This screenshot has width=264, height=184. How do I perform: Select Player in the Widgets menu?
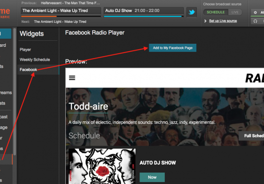[x=25, y=50]
